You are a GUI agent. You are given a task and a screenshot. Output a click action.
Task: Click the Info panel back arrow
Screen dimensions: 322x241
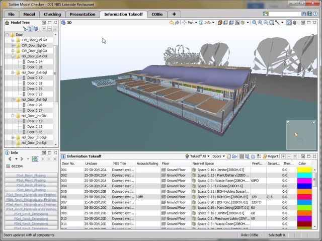(10, 158)
